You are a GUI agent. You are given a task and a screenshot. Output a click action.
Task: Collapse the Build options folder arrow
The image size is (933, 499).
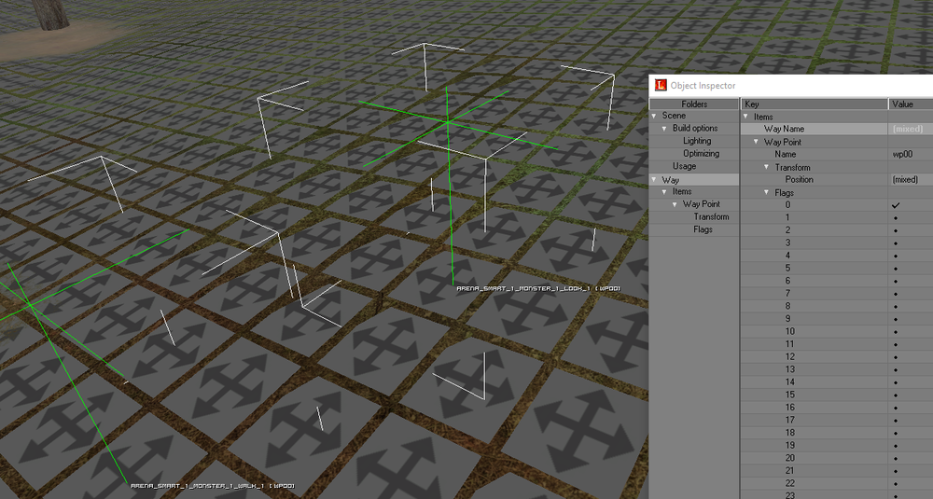point(664,129)
